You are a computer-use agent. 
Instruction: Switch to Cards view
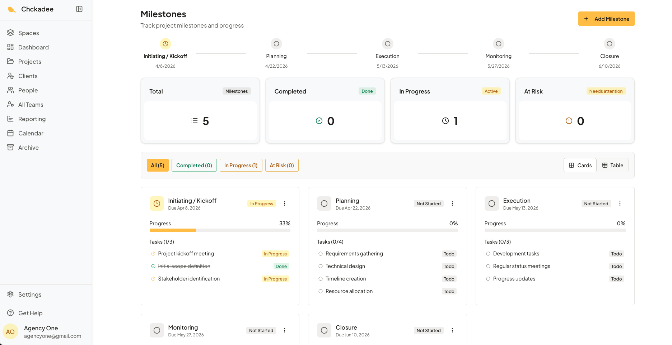tap(580, 165)
